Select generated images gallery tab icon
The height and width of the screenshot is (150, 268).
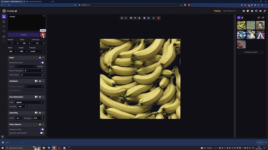tap(239, 17)
